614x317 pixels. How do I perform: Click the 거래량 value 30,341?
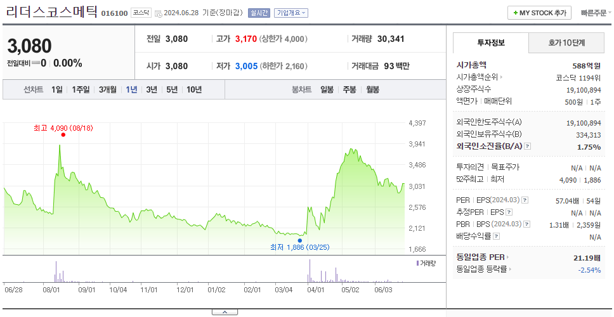click(391, 39)
